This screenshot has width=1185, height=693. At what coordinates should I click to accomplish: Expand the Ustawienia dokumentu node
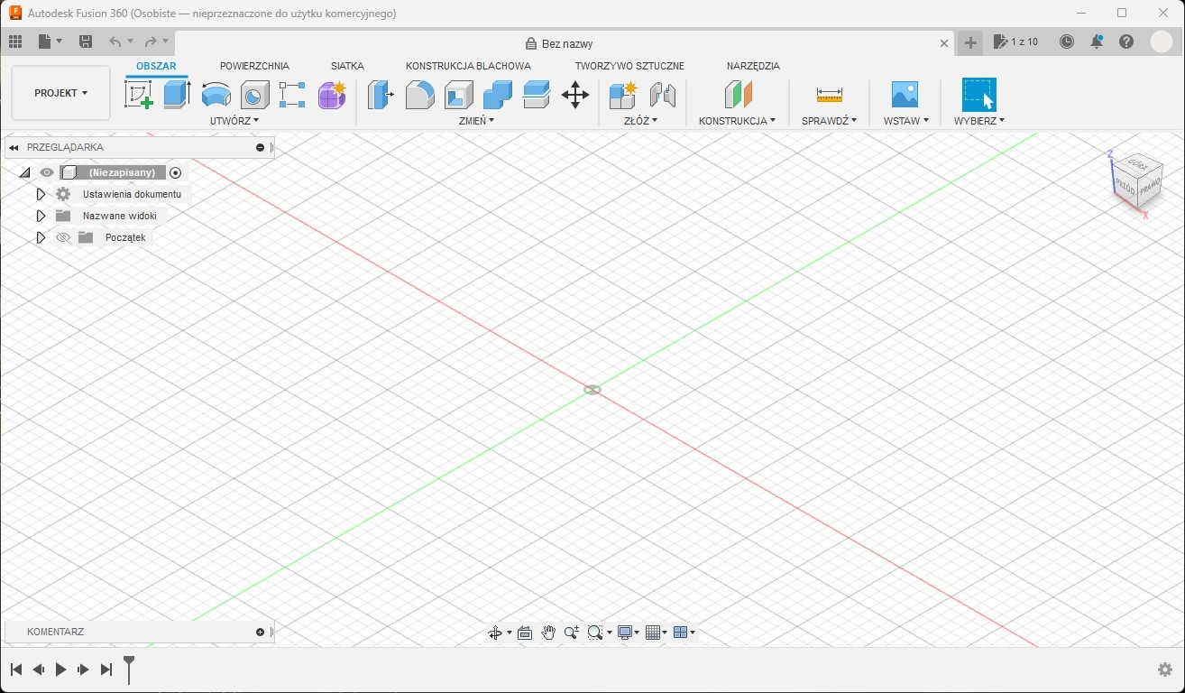pyautogui.click(x=41, y=194)
